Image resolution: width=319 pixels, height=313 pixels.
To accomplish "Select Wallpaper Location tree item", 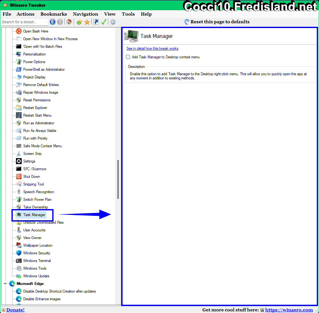I will click(x=38, y=245).
